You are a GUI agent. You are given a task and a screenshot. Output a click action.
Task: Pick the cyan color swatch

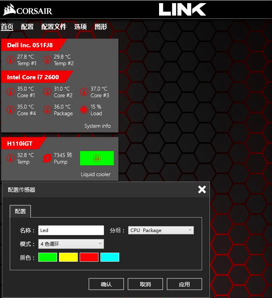point(110,257)
